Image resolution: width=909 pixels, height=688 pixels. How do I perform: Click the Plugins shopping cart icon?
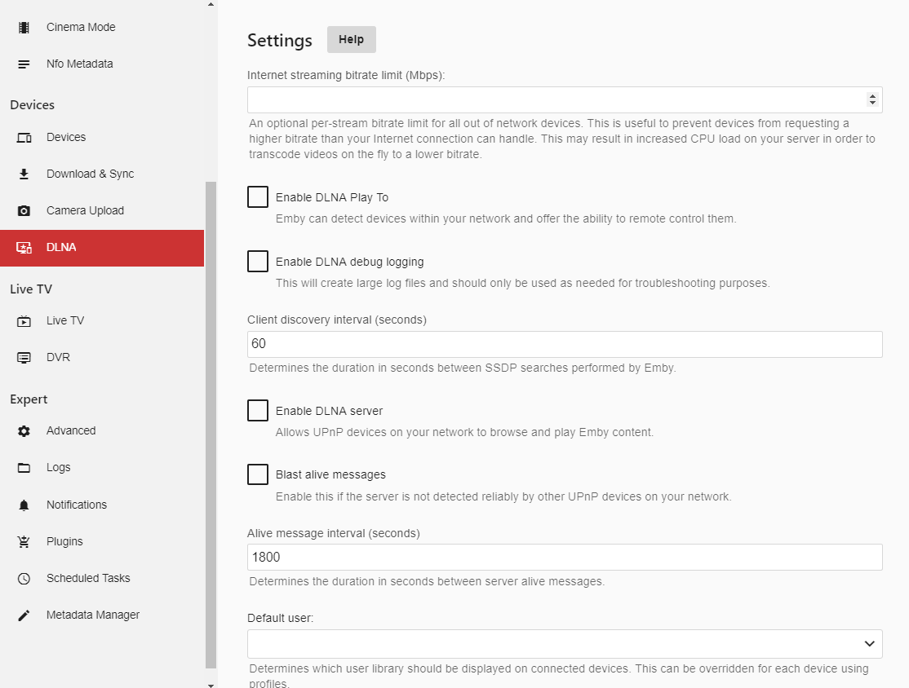[24, 542]
